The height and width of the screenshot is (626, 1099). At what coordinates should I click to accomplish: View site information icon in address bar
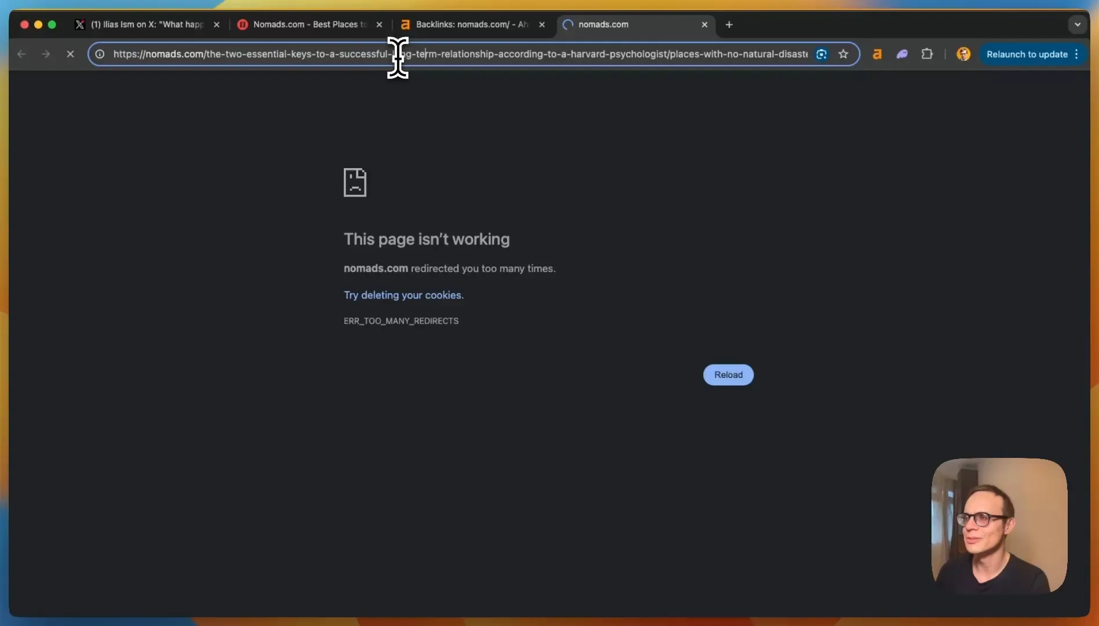click(100, 54)
